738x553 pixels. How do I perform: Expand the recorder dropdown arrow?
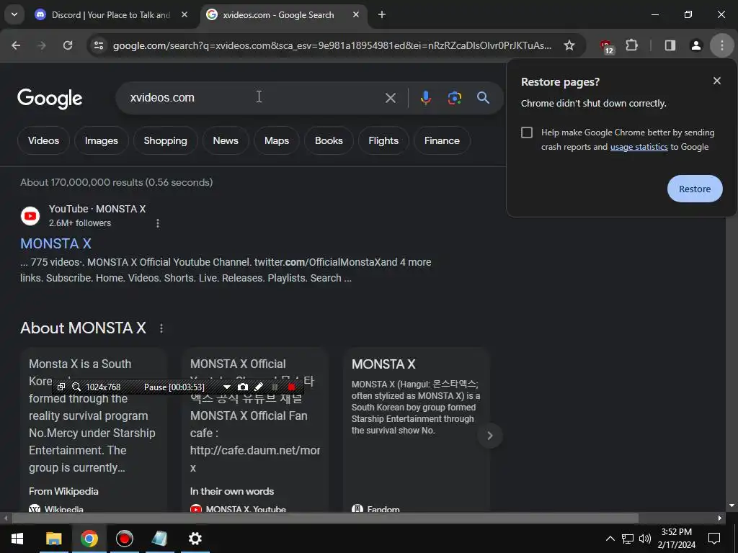pos(227,387)
